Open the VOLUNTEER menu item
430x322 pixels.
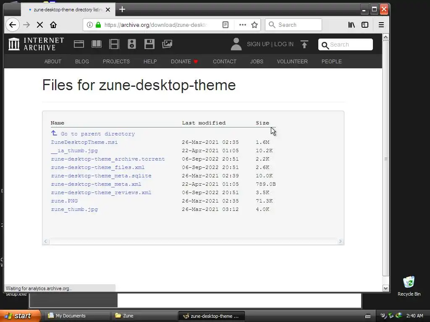point(292,61)
